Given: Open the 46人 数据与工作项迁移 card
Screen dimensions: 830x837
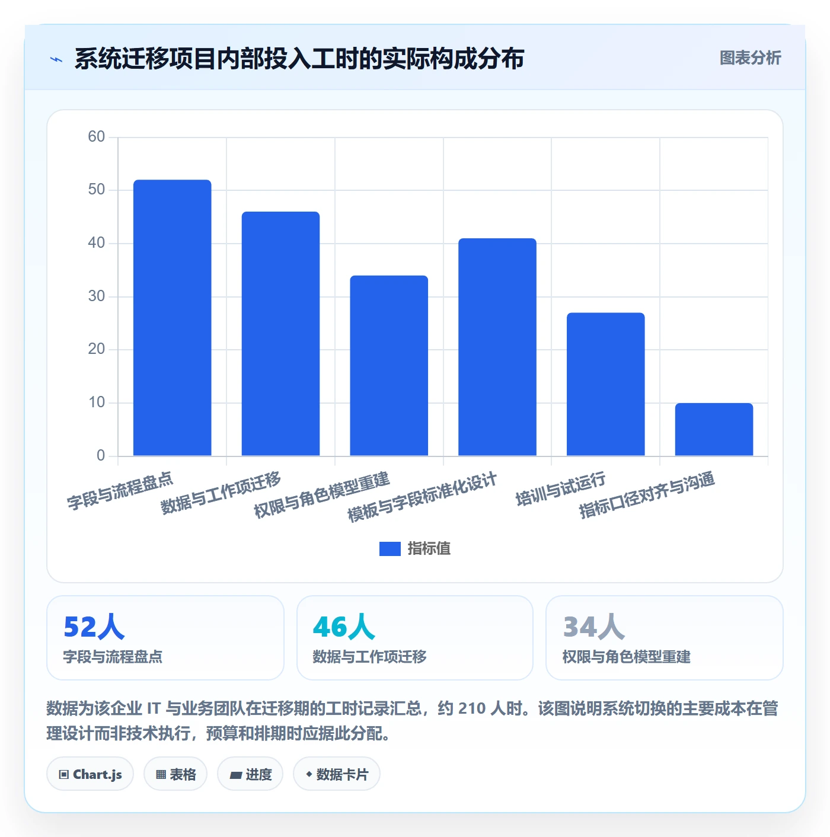Looking at the screenshot, I should click(415, 638).
